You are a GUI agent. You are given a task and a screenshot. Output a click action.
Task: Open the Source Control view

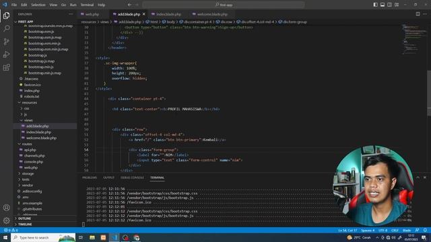(6, 42)
